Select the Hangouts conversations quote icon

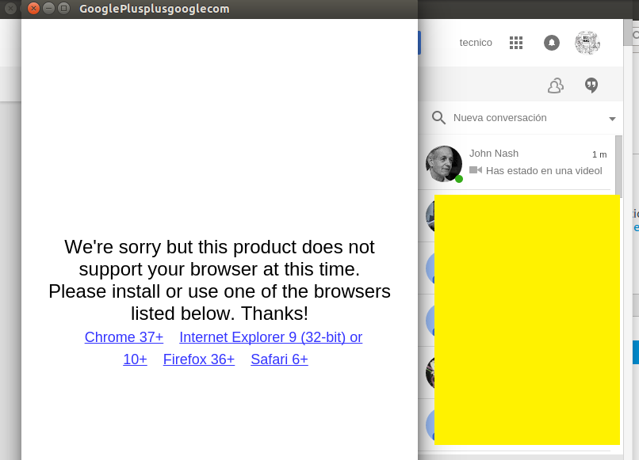[591, 85]
